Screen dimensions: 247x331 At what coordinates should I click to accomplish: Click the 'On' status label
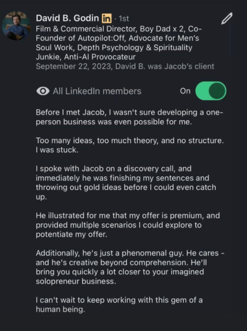(185, 91)
